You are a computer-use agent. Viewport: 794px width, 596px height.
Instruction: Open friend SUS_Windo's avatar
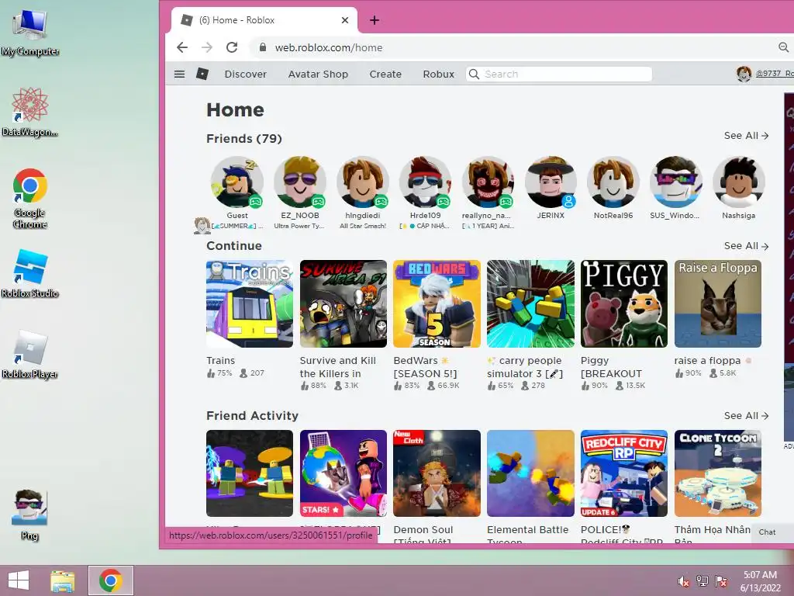click(x=676, y=182)
